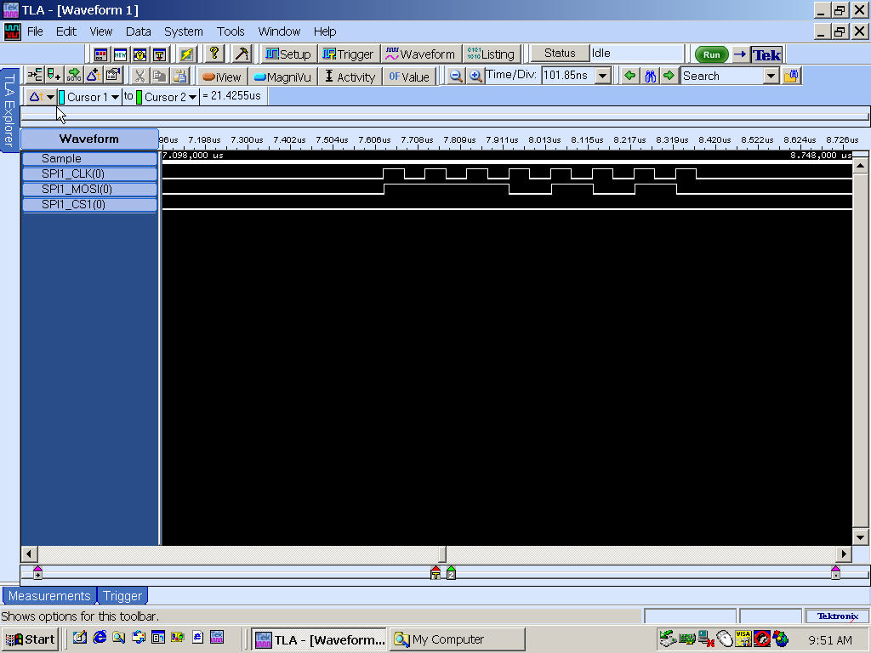This screenshot has width=871, height=653.
Task: Click the Status button
Action: 560,54
